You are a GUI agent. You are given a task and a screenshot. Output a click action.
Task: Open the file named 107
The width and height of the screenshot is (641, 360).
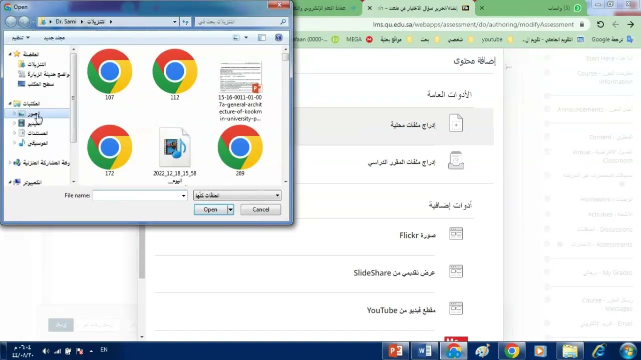pyautogui.click(x=110, y=74)
